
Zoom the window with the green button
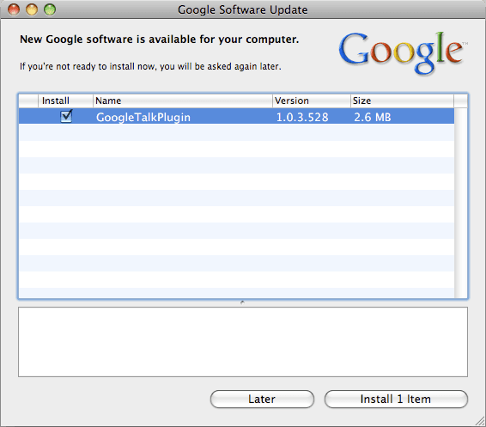pyautogui.click(x=50, y=9)
